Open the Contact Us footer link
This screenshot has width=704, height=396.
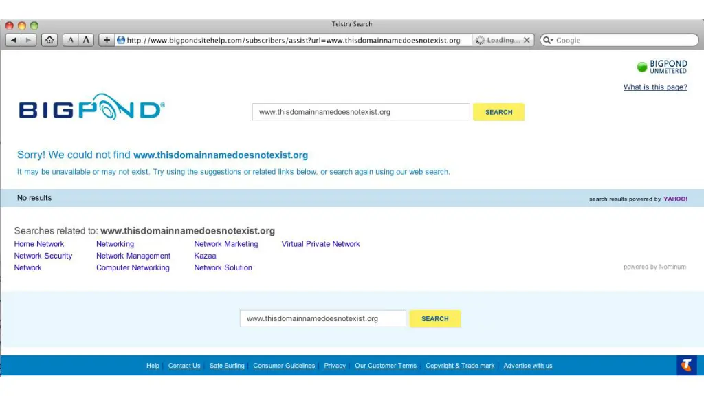tap(184, 366)
